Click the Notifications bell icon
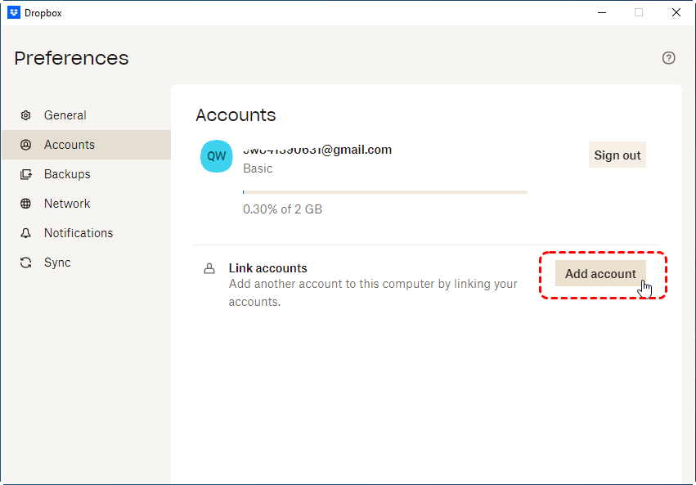The height and width of the screenshot is (485, 696). [x=25, y=233]
